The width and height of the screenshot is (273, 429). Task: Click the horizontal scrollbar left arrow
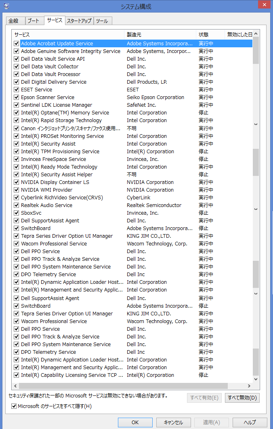(15, 386)
